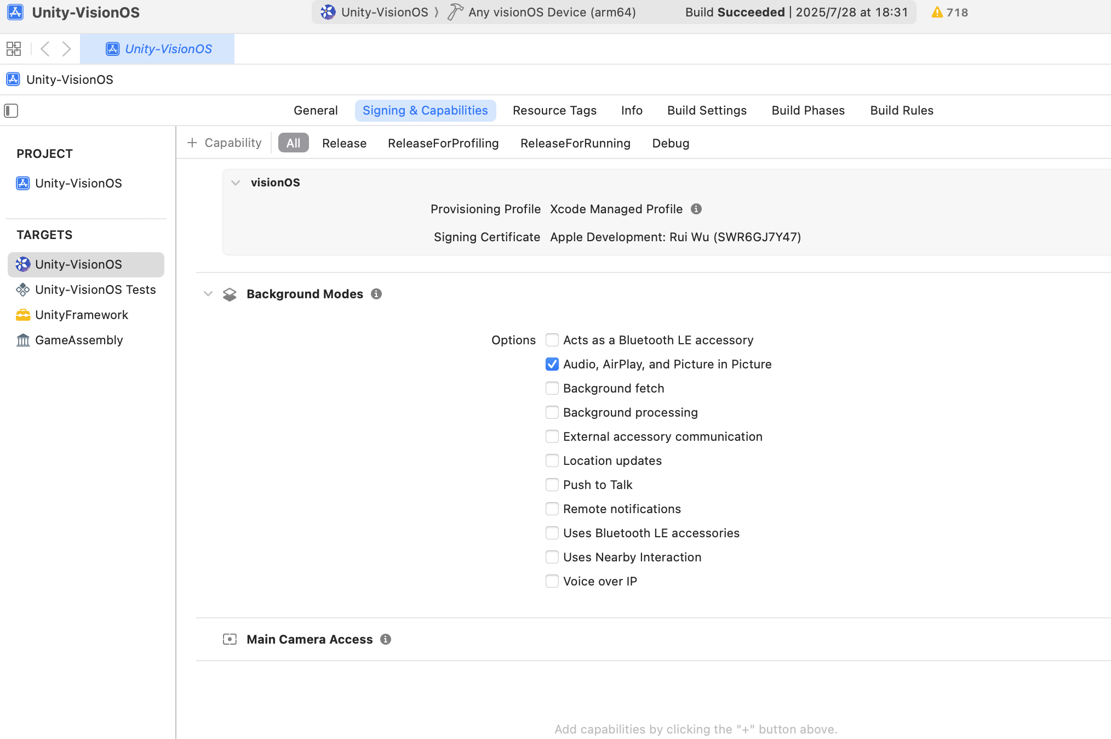1111x739 pixels.
Task: Select the Unity-VisionOS target
Action: click(x=86, y=264)
